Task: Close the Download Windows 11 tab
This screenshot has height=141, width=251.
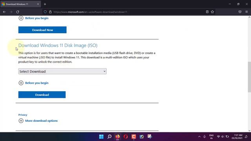Action: [38, 4]
